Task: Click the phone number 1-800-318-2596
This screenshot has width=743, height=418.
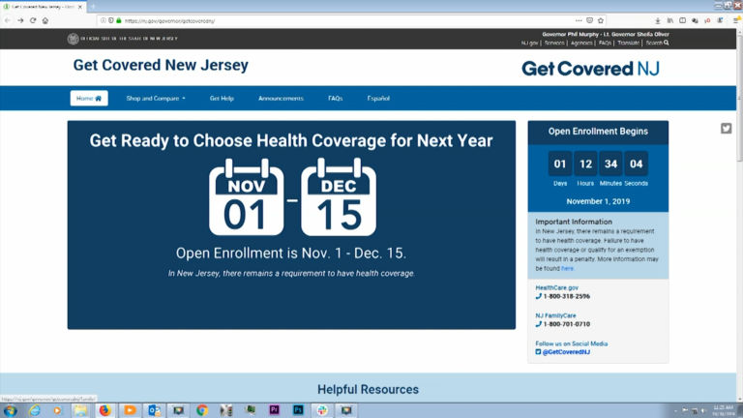Action: pos(566,297)
